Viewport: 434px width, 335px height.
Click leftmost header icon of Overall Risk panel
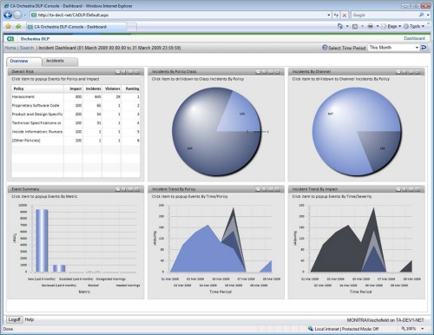pos(118,72)
